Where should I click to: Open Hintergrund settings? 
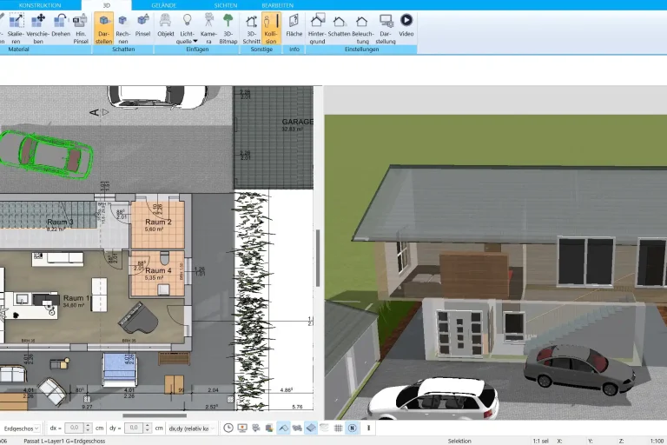click(317, 28)
